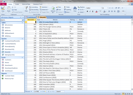Select the RatingSearchSQ query
The image size is (133, 95).
pos(10,55)
